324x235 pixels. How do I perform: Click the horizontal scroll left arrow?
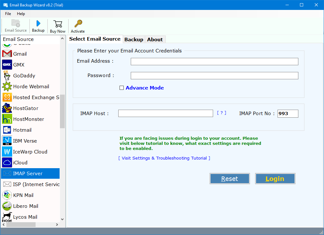[4, 224]
